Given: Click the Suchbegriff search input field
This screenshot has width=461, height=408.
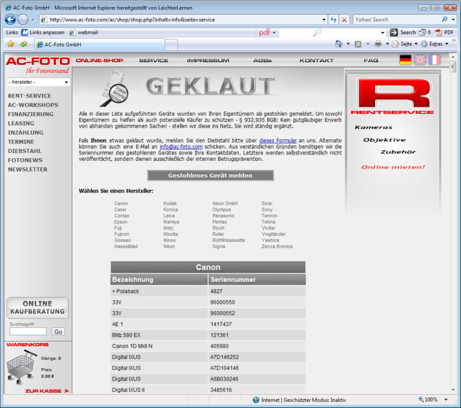Looking at the screenshot, I should point(28,332).
